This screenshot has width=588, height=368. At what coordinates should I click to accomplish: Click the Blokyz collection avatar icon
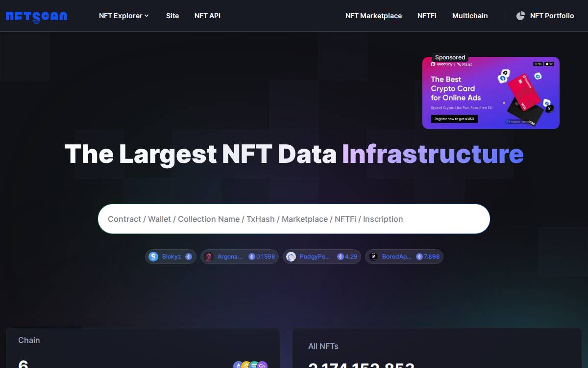pyautogui.click(x=153, y=257)
